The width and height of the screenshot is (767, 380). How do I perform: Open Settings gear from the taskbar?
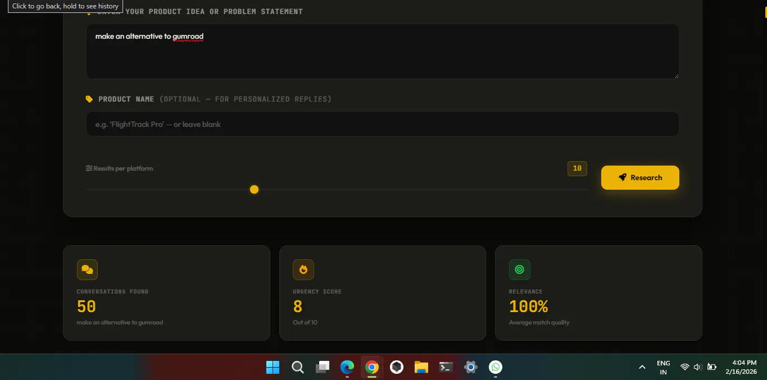[x=471, y=367]
